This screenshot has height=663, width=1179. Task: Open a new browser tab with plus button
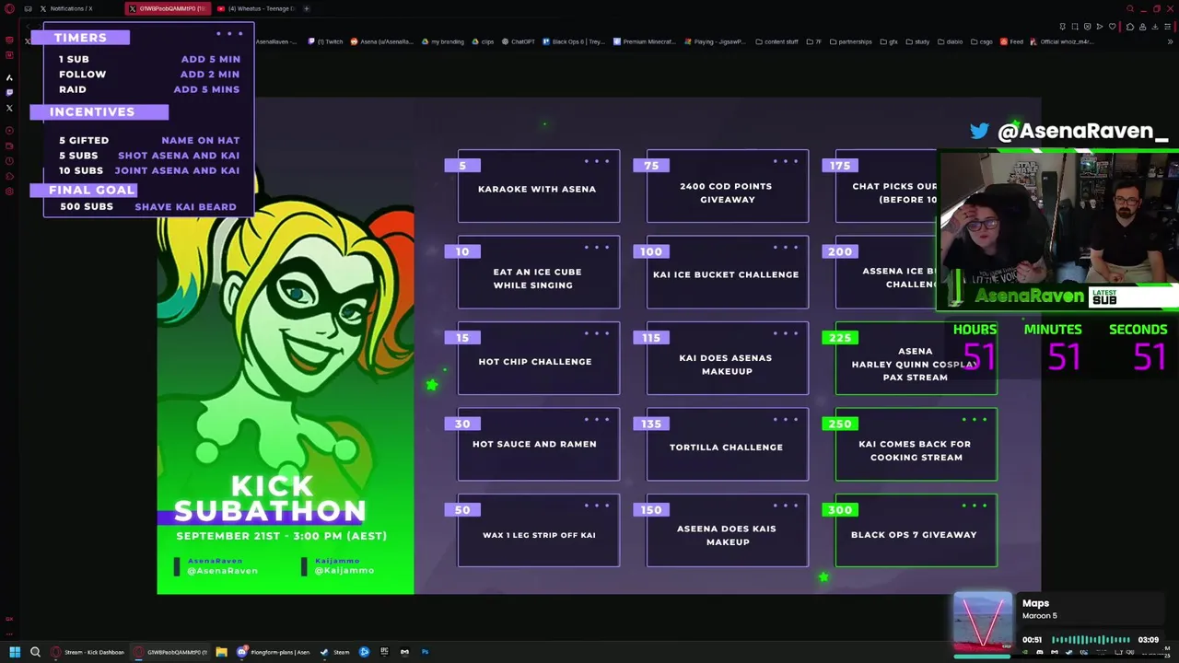click(x=307, y=8)
